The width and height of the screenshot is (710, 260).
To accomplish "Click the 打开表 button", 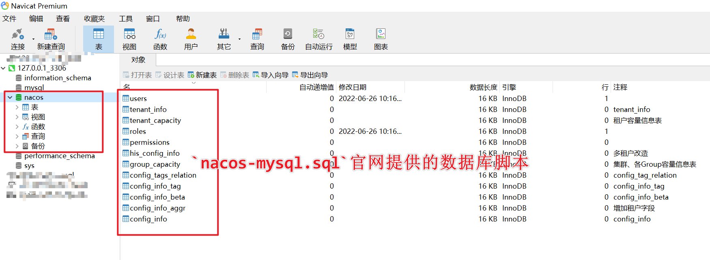I will [137, 75].
